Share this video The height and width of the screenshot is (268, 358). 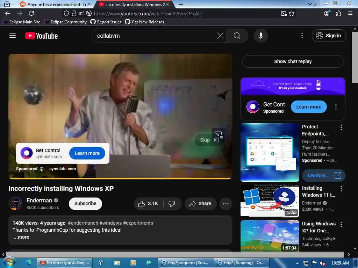point(200,203)
